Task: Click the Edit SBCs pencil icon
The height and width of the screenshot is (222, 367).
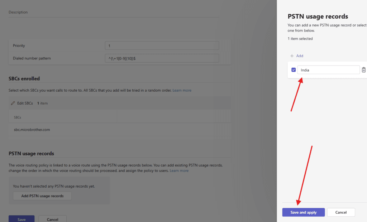Action: (x=13, y=103)
